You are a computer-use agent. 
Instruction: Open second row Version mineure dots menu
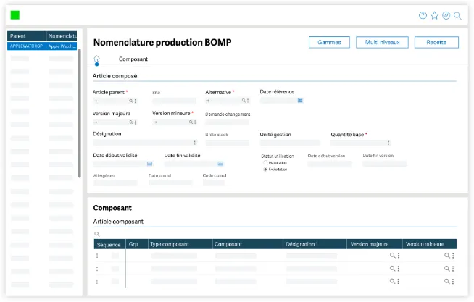coord(453,269)
